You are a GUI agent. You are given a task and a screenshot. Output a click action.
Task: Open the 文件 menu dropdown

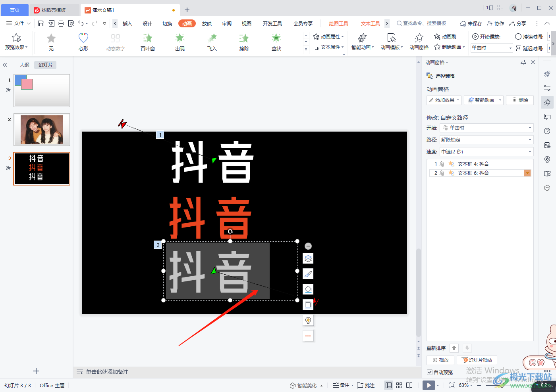coord(18,23)
